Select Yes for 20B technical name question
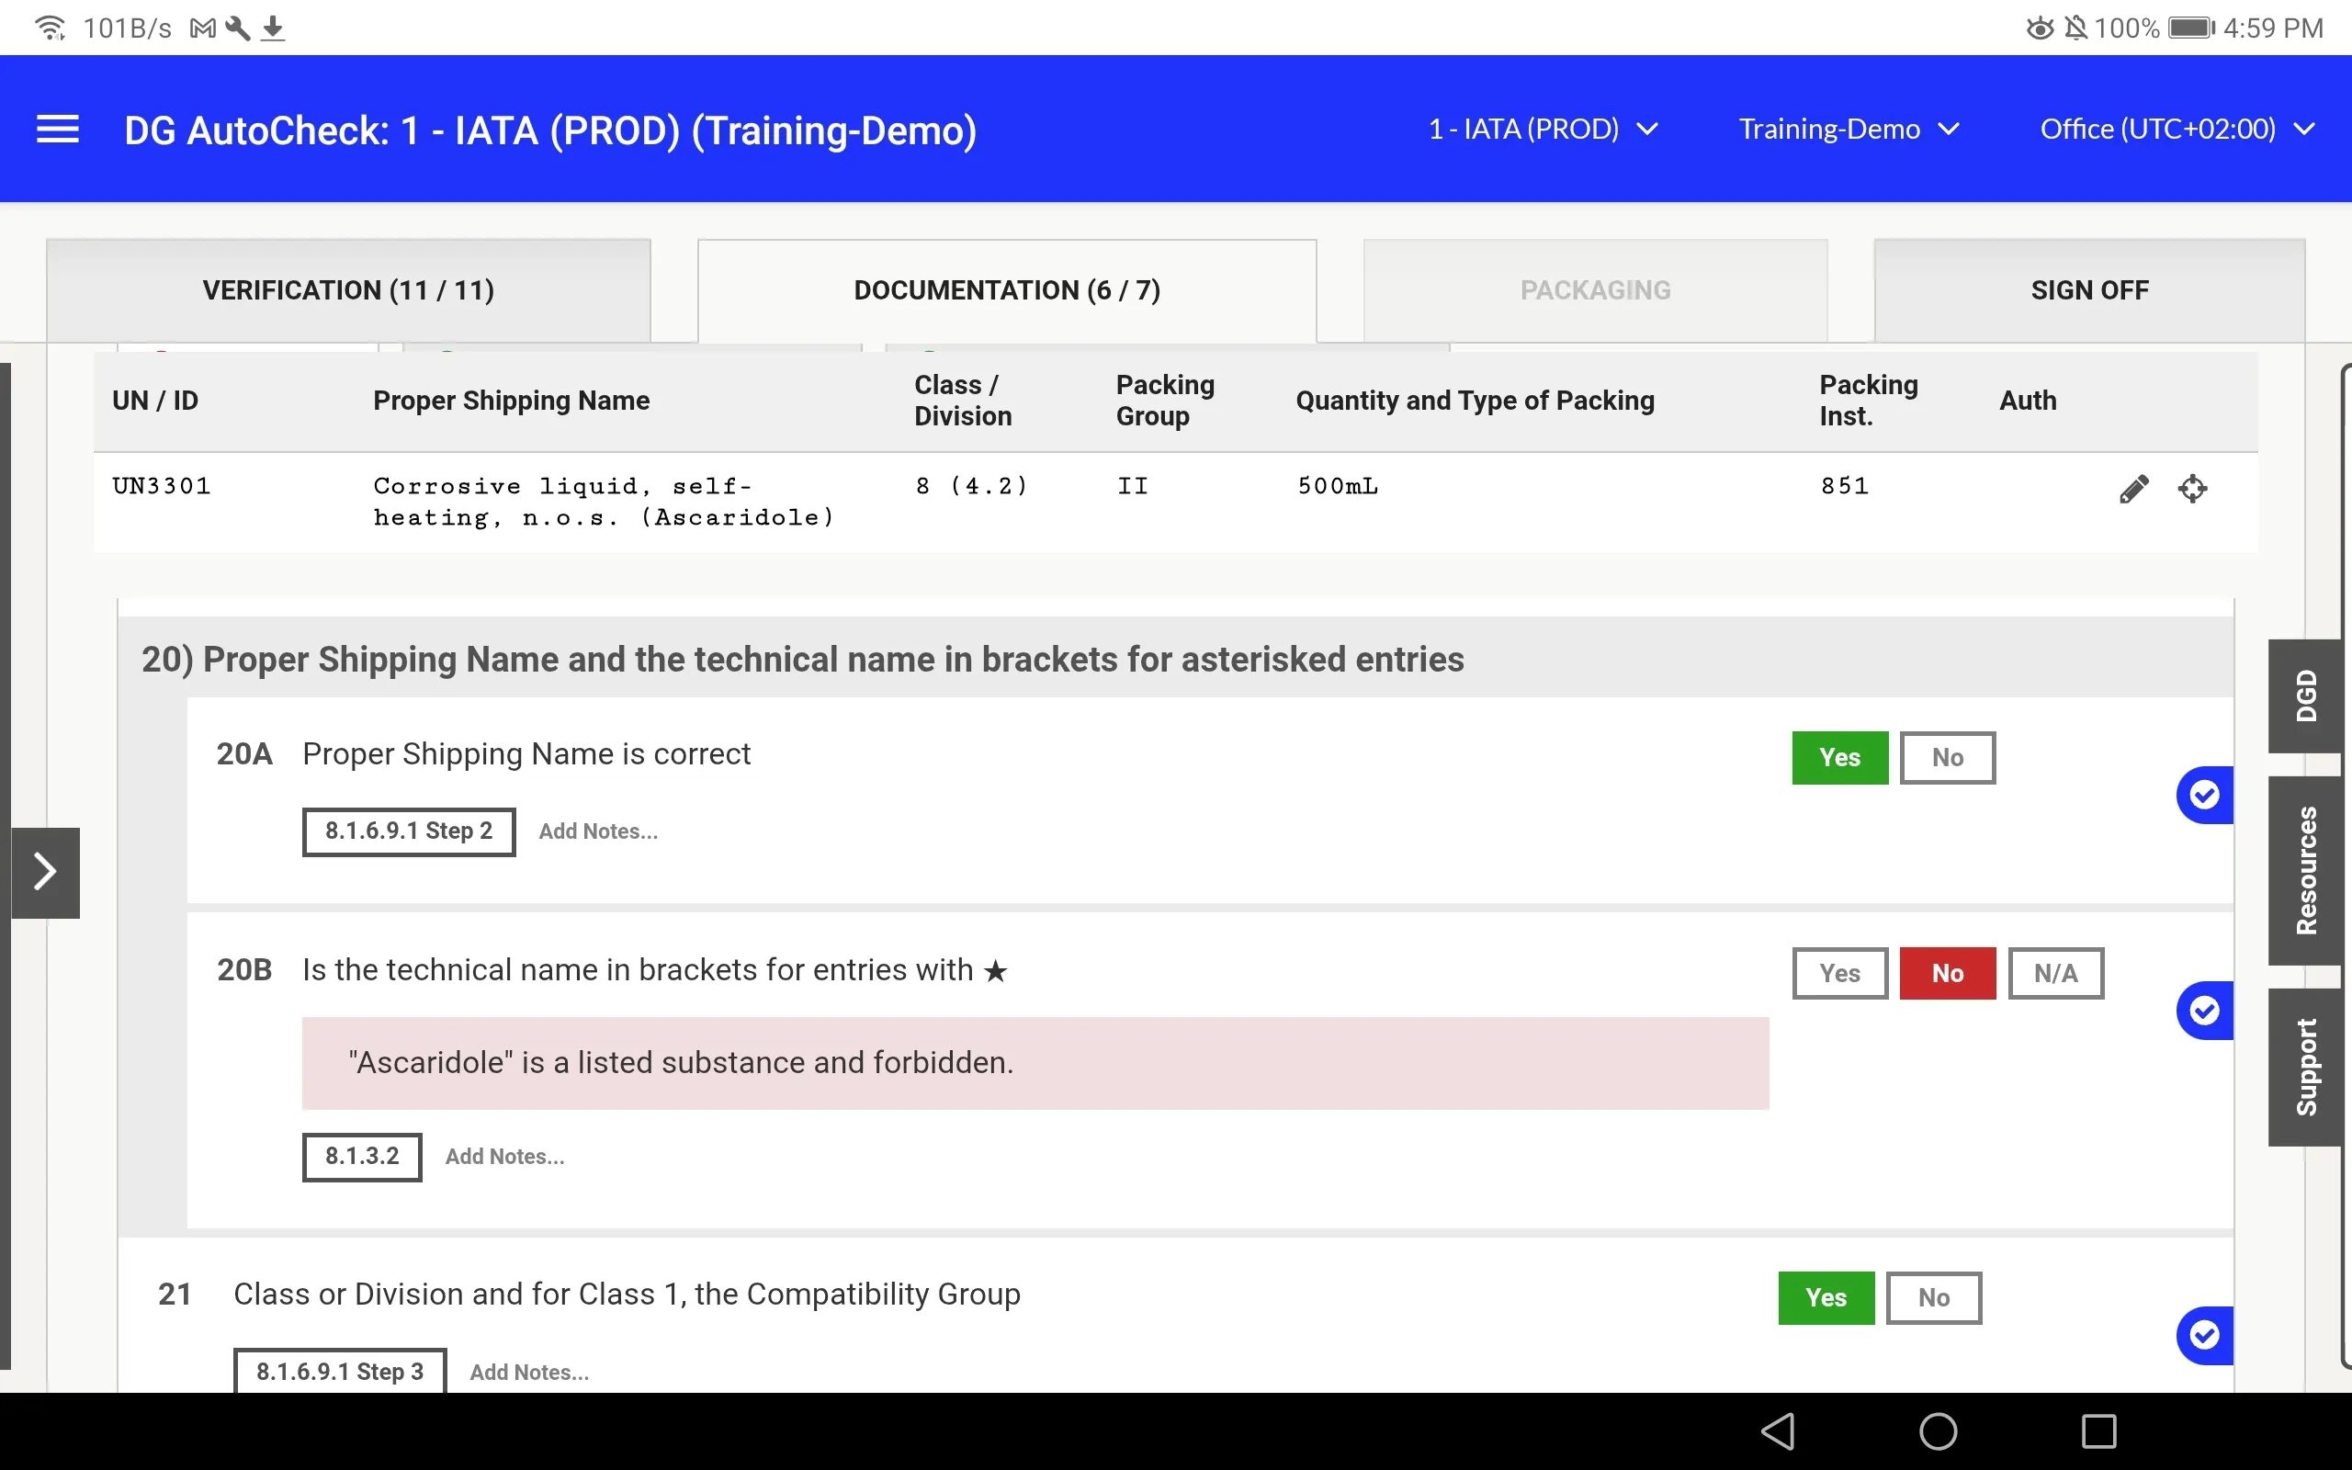This screenshot has height=1470, width=2352. (x=1840, y=973)
